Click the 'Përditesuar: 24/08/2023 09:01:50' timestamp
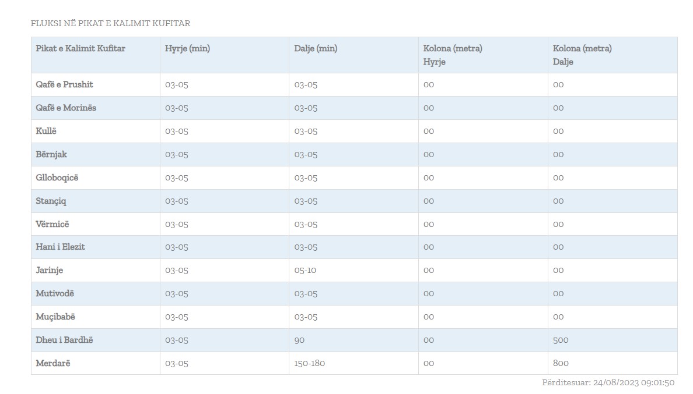Image resolution: width=693 pixels, height=394 pixels. tap(608, 382)
